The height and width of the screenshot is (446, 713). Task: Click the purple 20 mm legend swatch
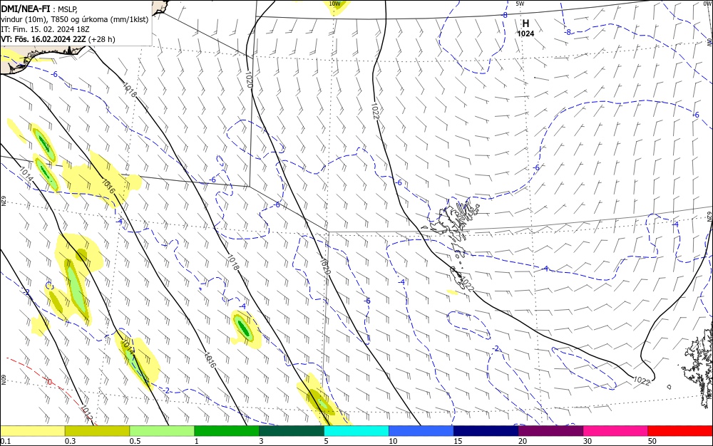coord(550,430)
